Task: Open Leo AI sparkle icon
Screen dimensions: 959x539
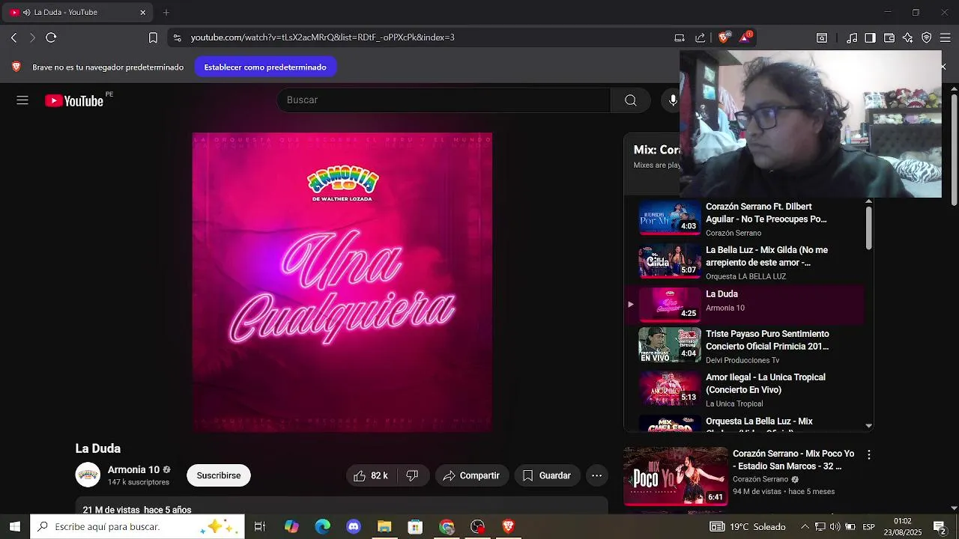Action: (908, 37)
